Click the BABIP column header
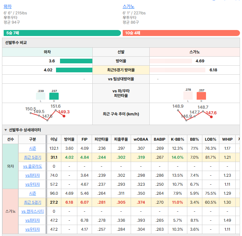 [160, 139]
